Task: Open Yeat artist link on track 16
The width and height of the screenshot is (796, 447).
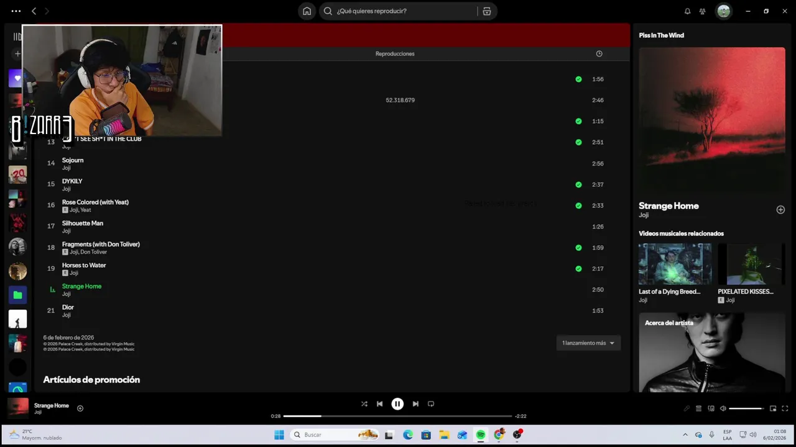Action: (x=86, y=210)
